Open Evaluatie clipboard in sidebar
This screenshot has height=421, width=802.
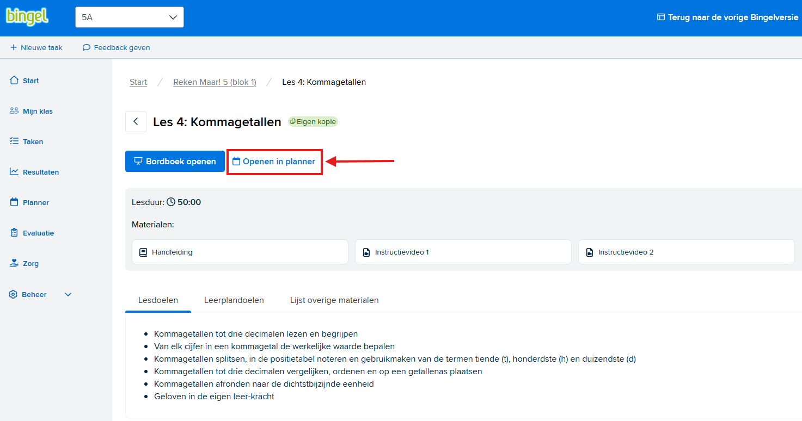tap(15, 233)
